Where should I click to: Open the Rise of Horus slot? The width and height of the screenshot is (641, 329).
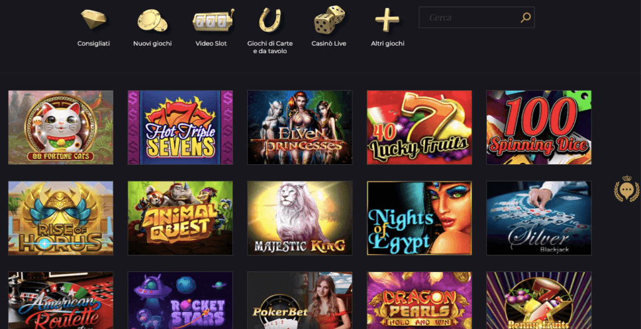pos(61,218)
